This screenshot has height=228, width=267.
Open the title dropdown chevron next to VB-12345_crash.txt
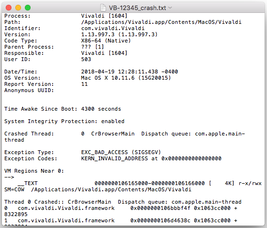click(x=170, y=8)
